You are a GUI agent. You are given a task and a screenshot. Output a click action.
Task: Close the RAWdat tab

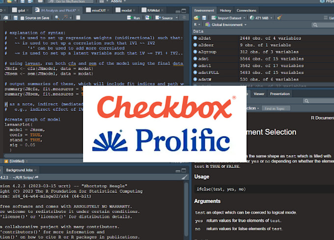click(x=162, y=10)
